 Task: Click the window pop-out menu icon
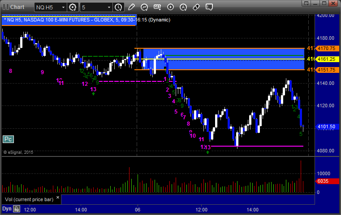coord(306,3)
